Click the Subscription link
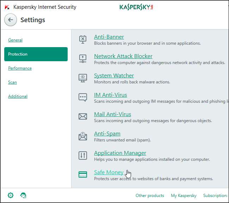 (215, 196)
